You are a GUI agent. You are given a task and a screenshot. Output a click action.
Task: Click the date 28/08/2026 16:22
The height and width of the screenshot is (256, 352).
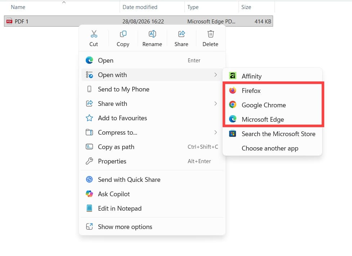[x=143, y=21]
